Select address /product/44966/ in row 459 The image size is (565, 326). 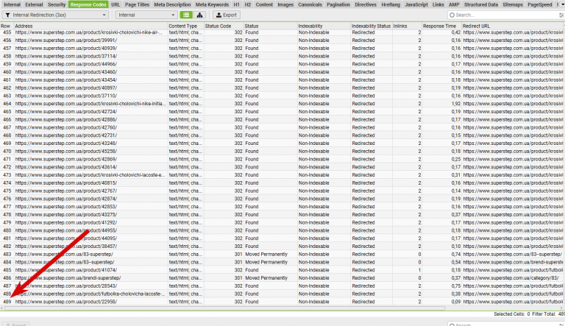(x=66, y=64)
